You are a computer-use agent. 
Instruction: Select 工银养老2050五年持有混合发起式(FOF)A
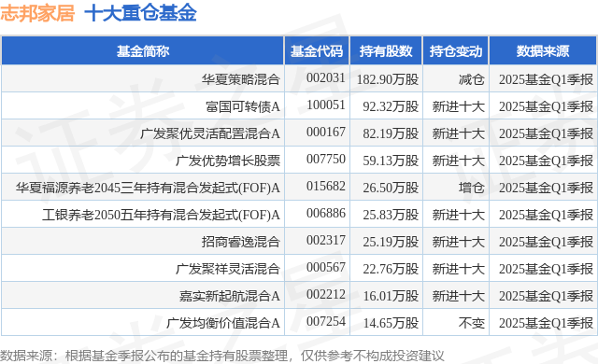point(161,215)
